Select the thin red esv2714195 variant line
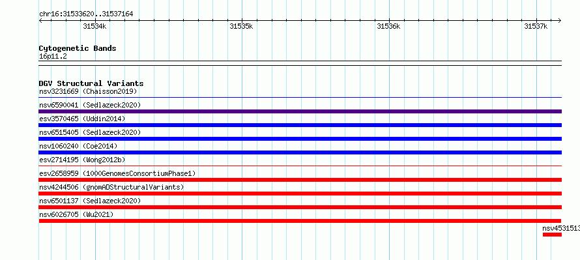 [x=300, y=166]
